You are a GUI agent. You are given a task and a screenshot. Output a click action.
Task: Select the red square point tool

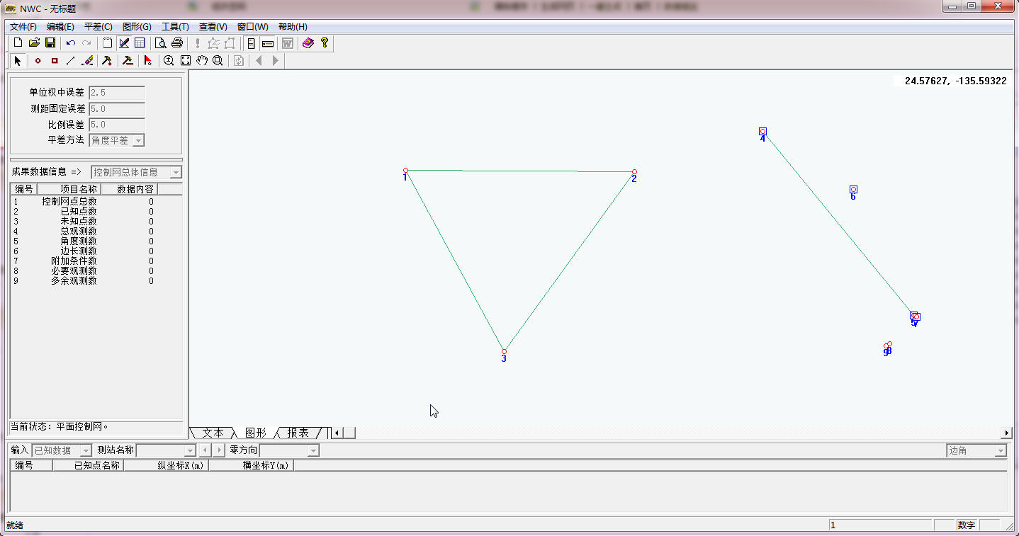click(x=55, y=61)
